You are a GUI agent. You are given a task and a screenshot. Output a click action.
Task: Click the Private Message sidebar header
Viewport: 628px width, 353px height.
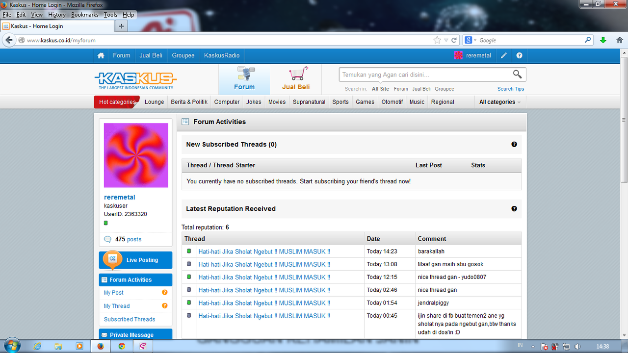point(135,334)
